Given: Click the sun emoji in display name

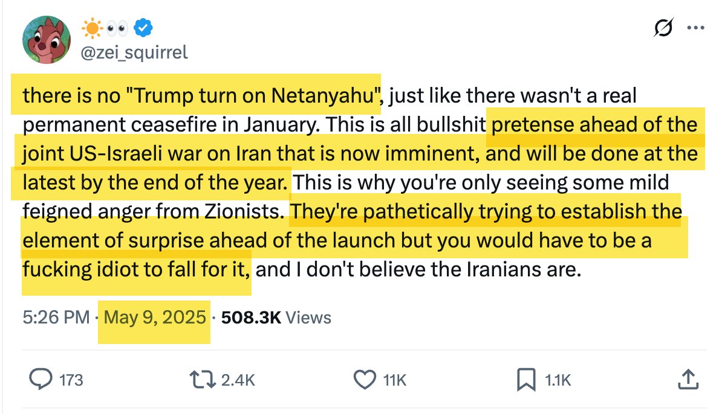Looking at the screenshot, I should coord(91,28).
